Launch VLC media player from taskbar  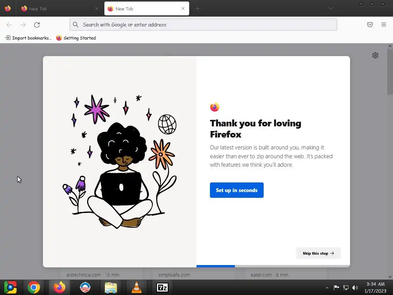click(x=136, y=287)
